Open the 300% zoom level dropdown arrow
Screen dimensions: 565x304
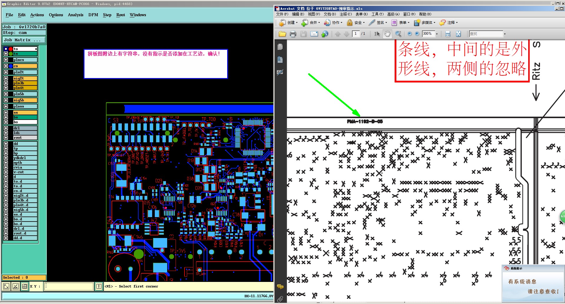pos(437,34)
